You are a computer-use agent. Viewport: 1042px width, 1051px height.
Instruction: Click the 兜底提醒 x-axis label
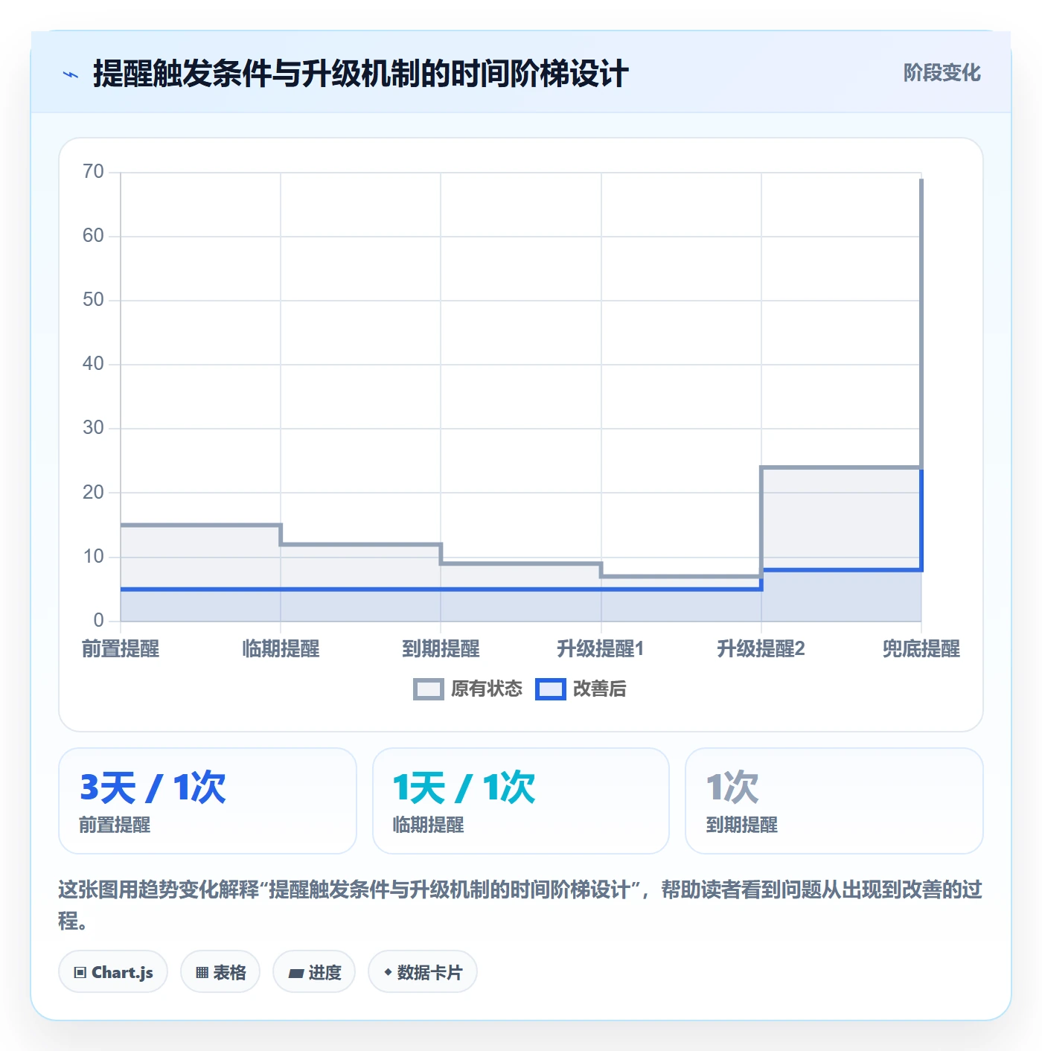921,649
